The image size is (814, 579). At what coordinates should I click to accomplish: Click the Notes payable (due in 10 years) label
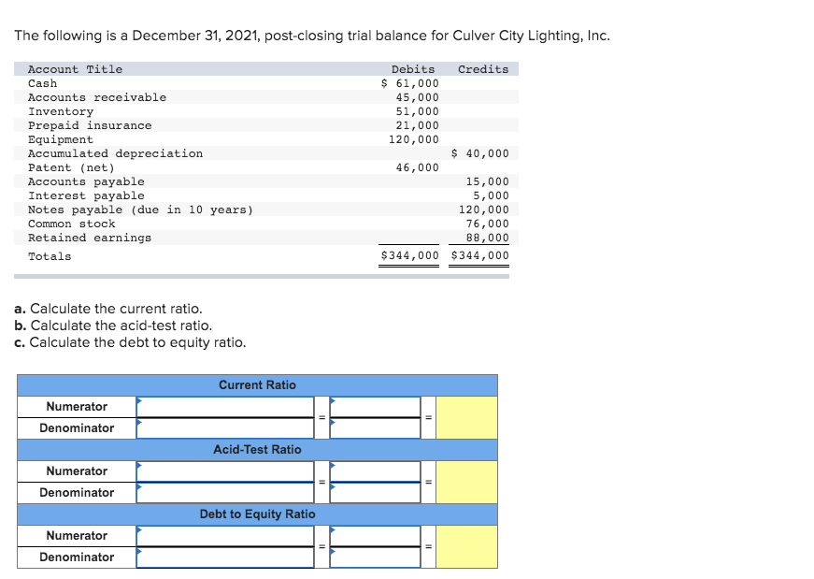point(141,210)
